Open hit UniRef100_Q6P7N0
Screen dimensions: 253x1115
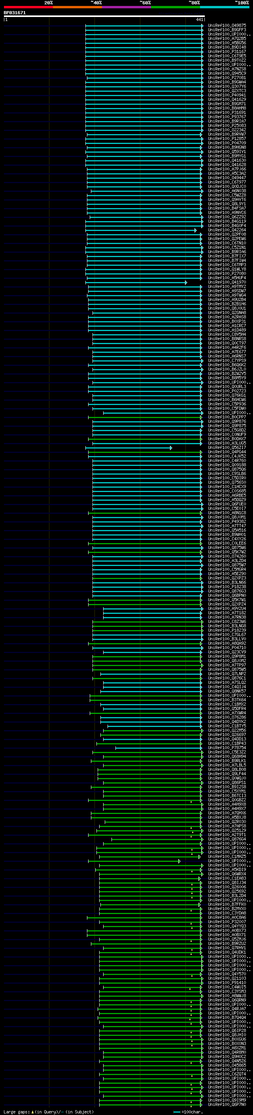227,1105
